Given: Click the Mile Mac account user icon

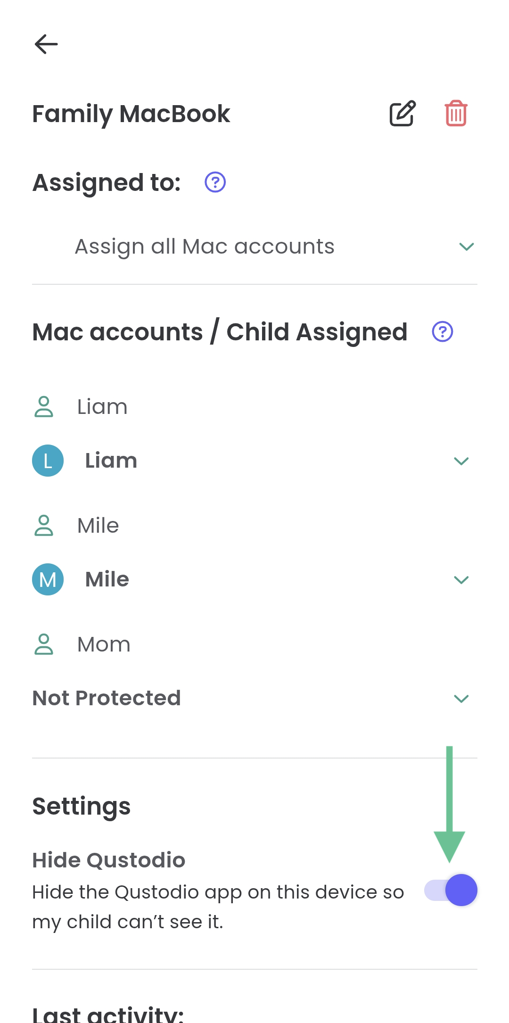Looking at the screenshot, I should 44,526.
